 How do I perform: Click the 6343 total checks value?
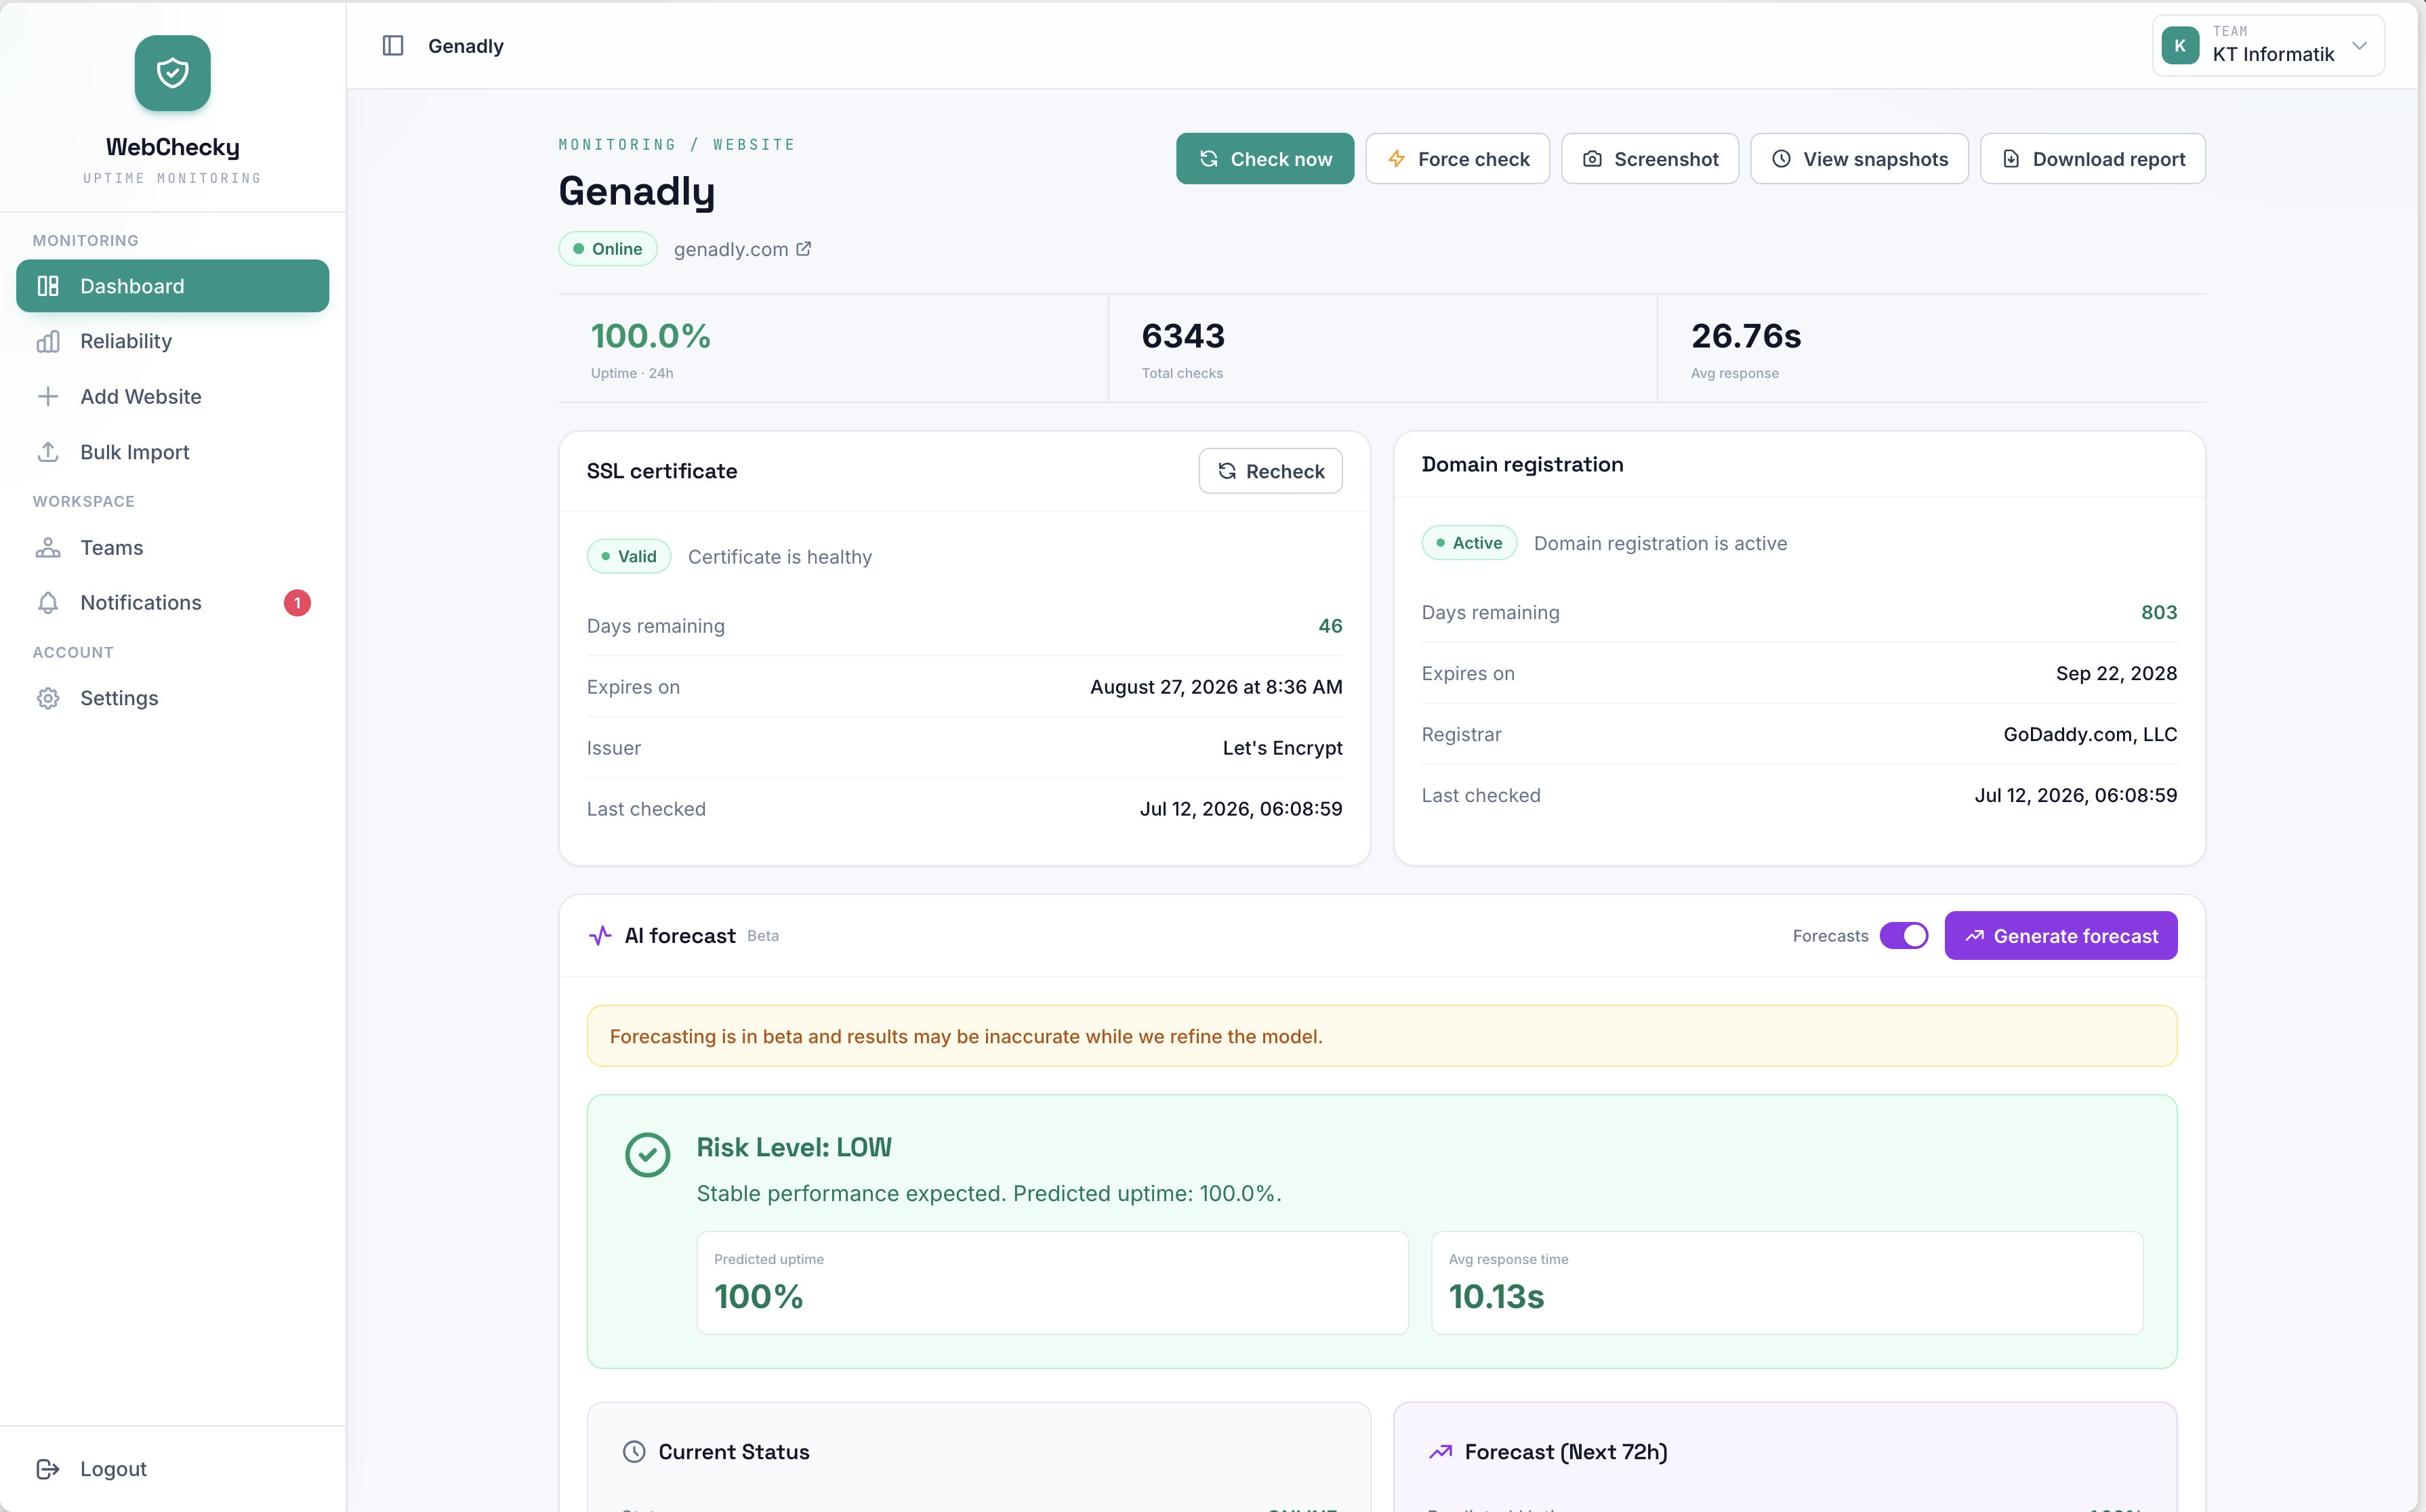1183,336
